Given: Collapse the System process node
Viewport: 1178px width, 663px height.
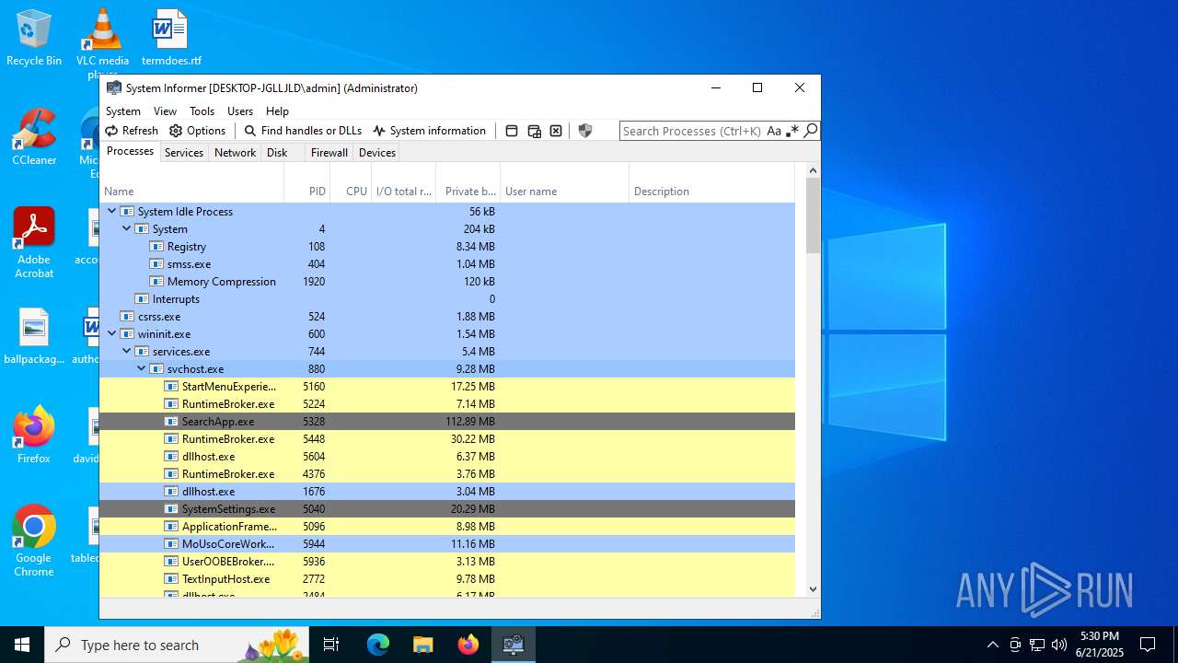Looking at the screenshot, I should coord(127,228).
